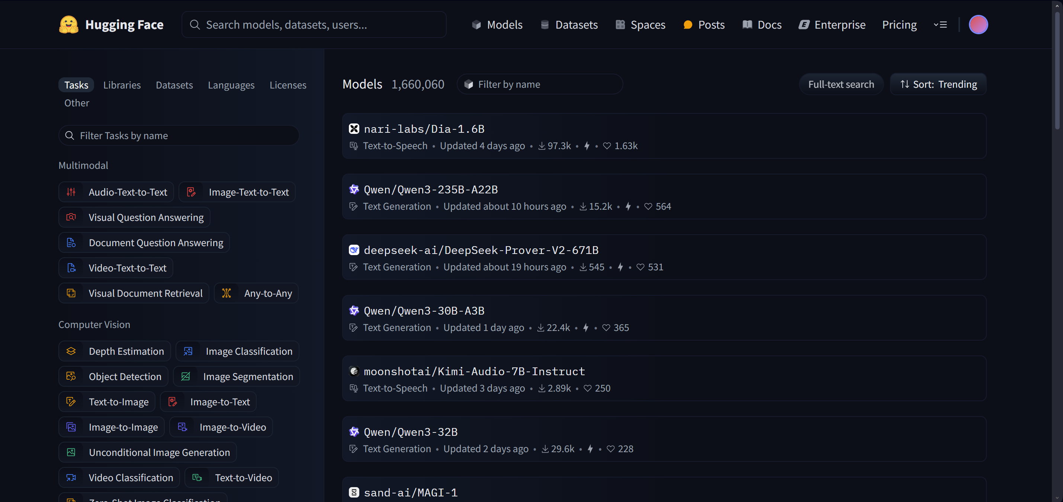Image resolution: width=1063 pixels, height=502 pixels.
Task: Select the Image-to-Text task icon
Action: point(173,401)
